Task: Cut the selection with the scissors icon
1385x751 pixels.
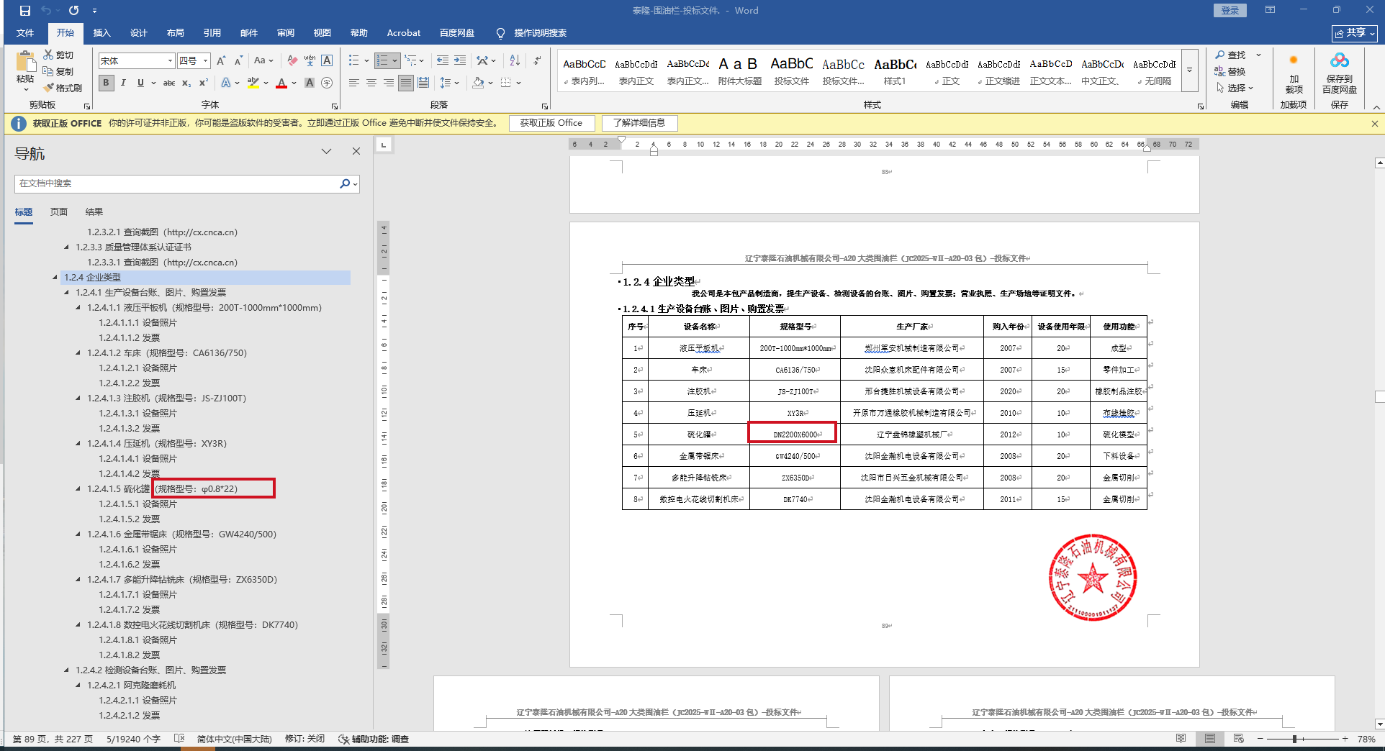Action: point(48,55)
